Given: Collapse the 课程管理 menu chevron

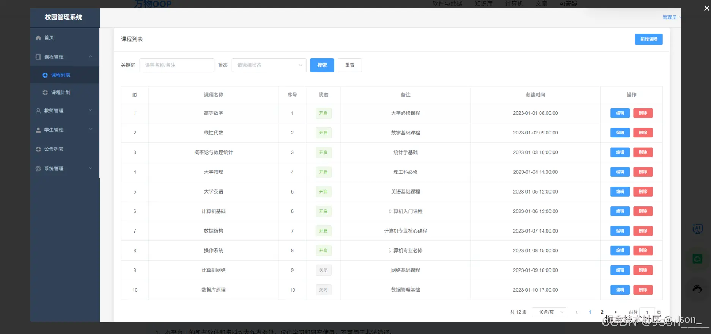Looking at the screenshot, I should pos(90,56).
